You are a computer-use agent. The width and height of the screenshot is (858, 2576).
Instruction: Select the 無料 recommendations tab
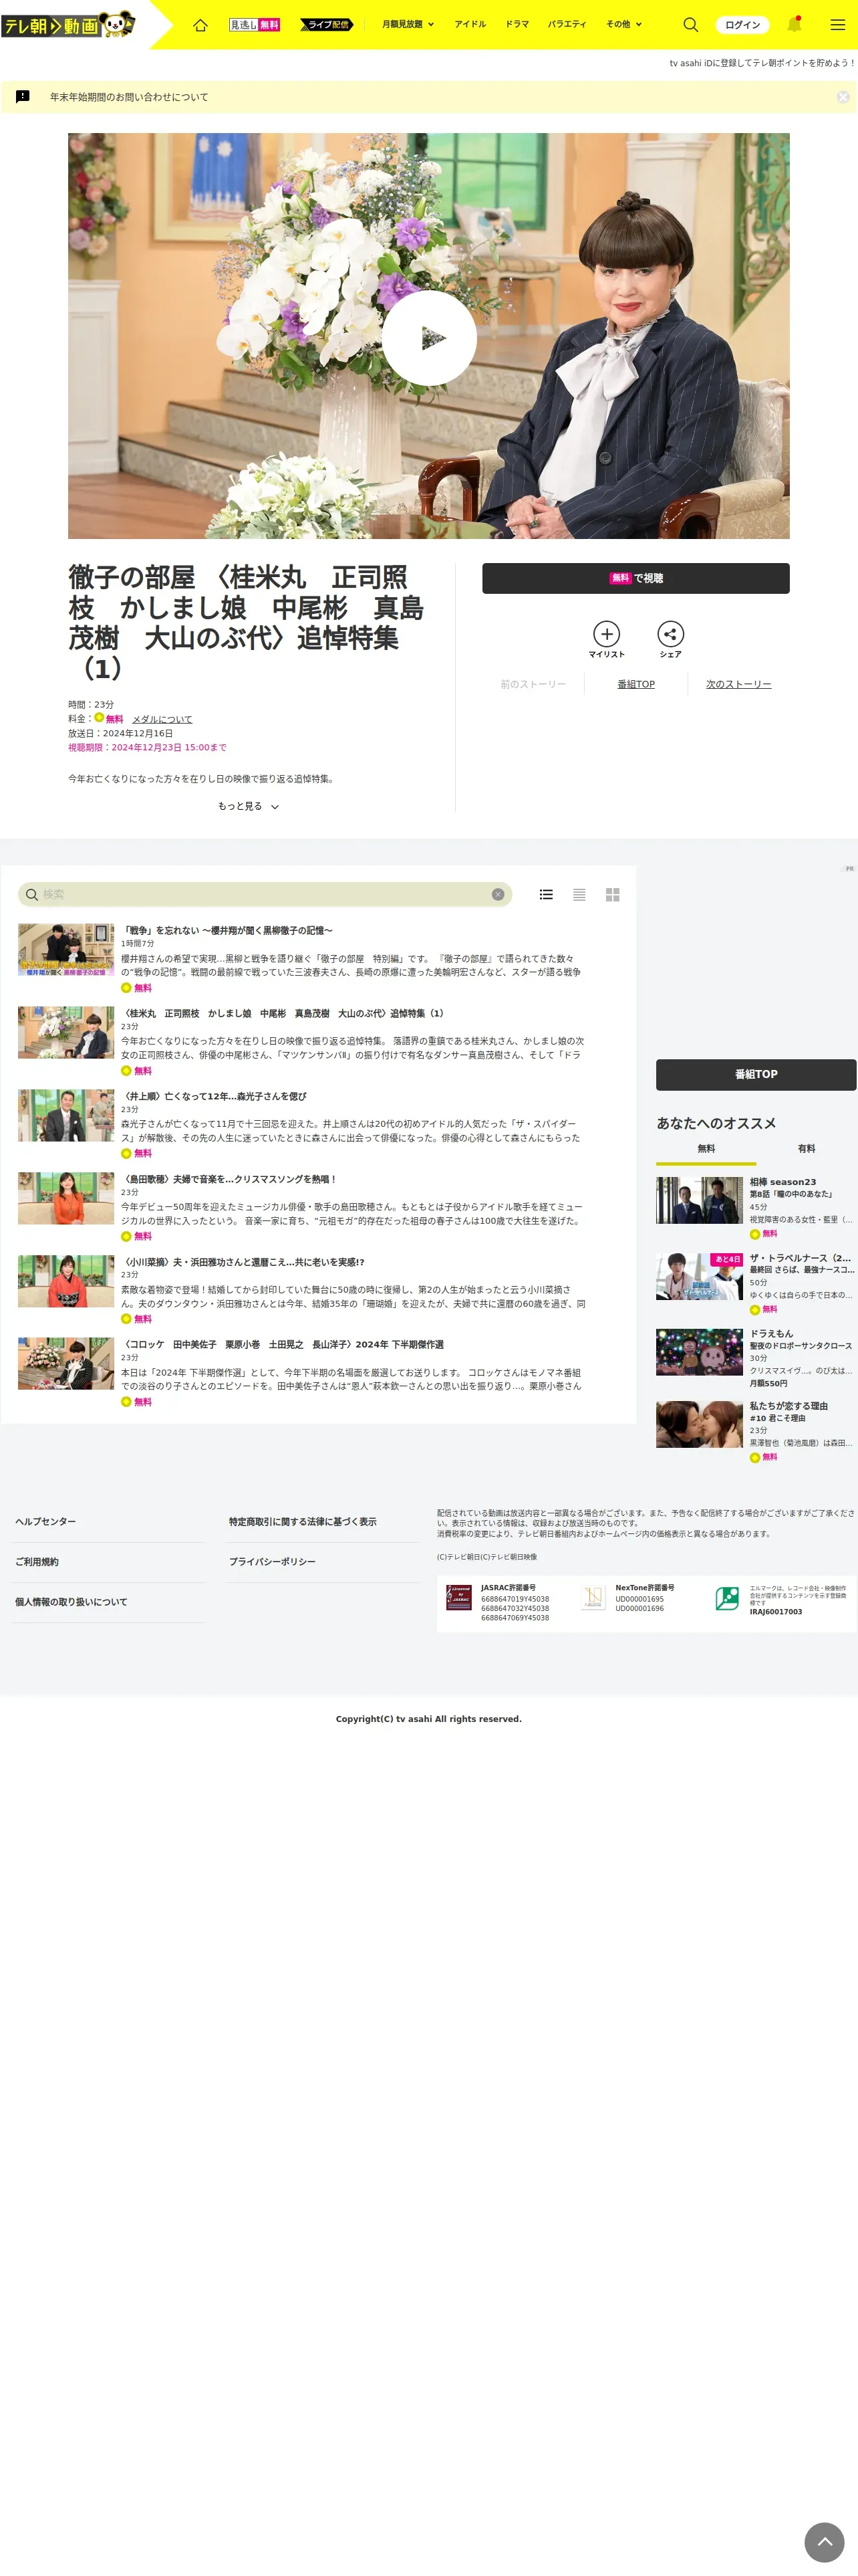[706, 1149]
